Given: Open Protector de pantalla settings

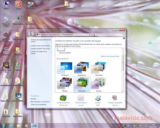Looking at the screenshot, I should point(115,100).
